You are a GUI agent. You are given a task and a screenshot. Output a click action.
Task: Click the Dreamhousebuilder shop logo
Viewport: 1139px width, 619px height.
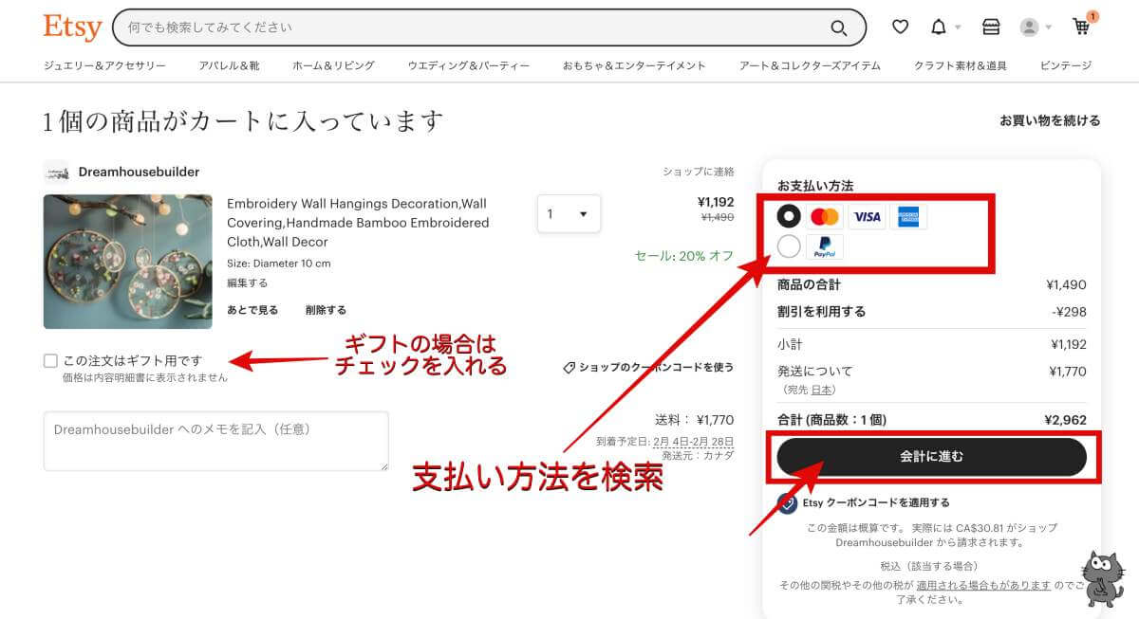pyautogui.click(x=57, y=172)
